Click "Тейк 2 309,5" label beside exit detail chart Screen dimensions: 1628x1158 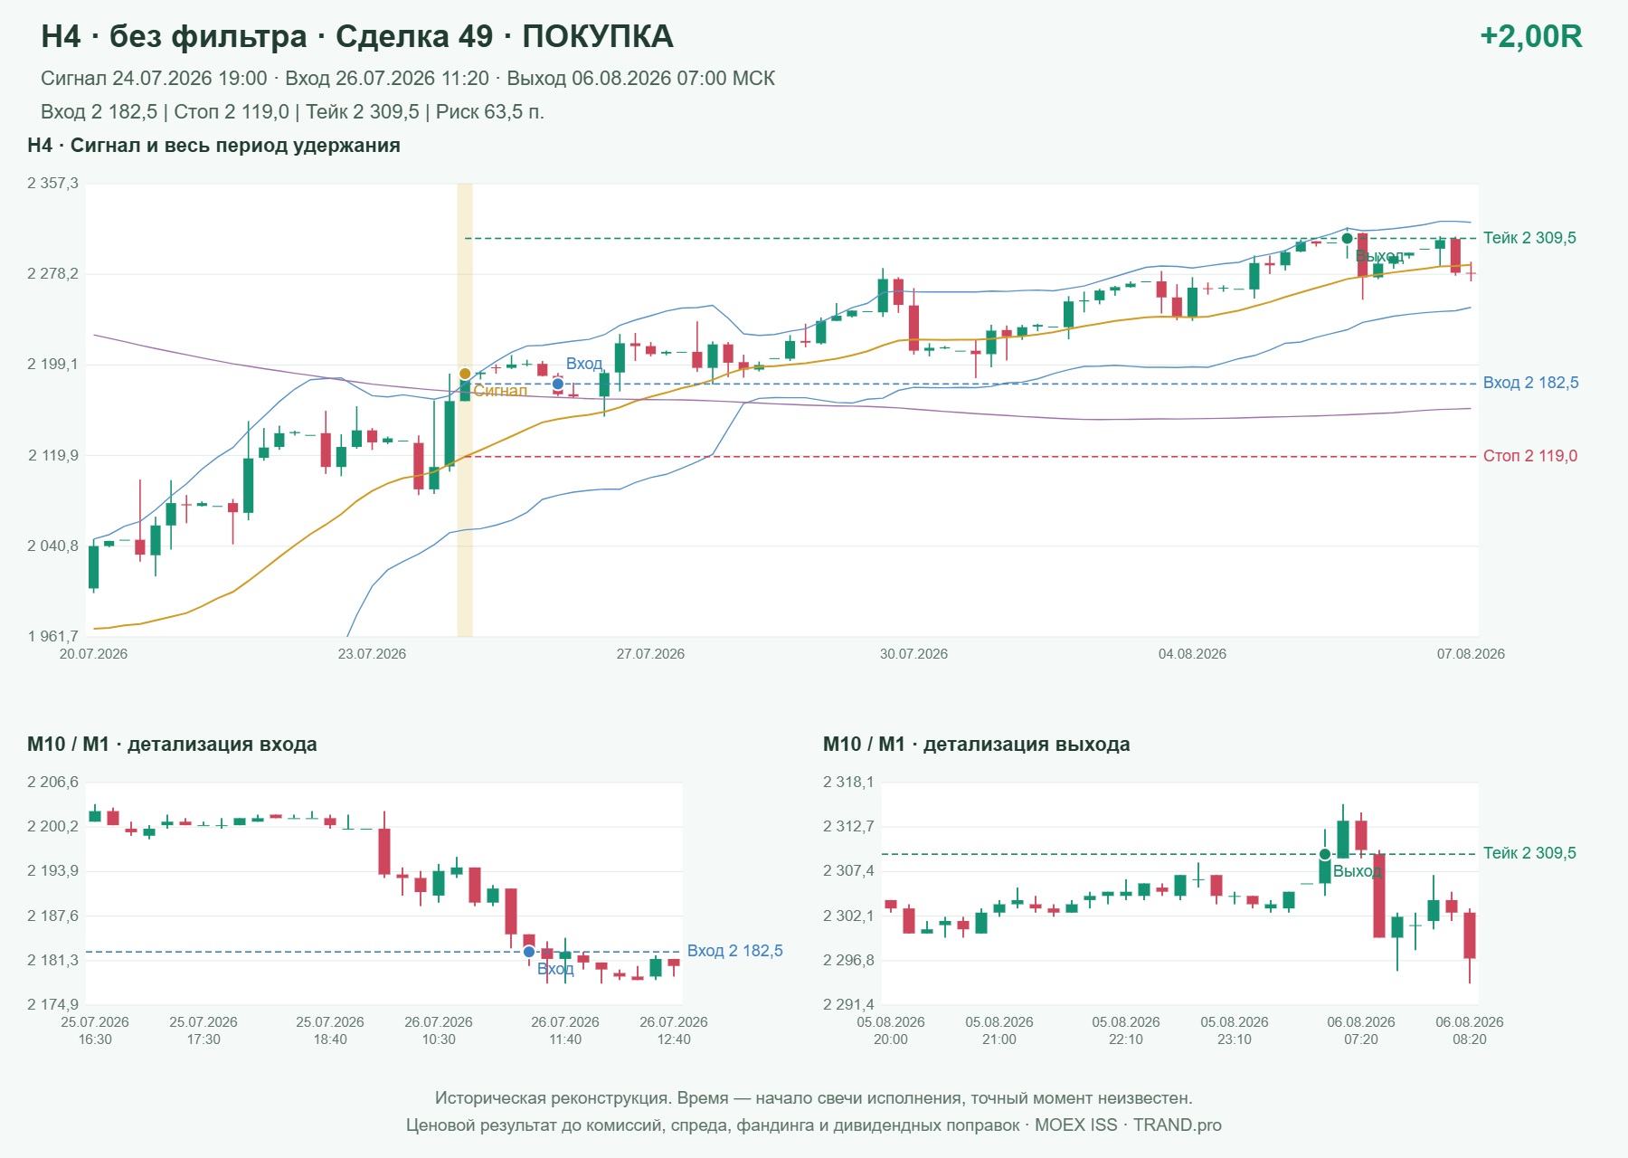click(1529, 853)
